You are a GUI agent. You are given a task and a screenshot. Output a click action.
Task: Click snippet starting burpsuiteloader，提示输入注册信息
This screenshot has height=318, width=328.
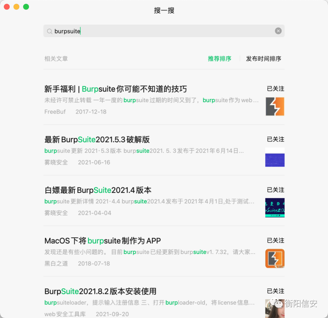149,303
